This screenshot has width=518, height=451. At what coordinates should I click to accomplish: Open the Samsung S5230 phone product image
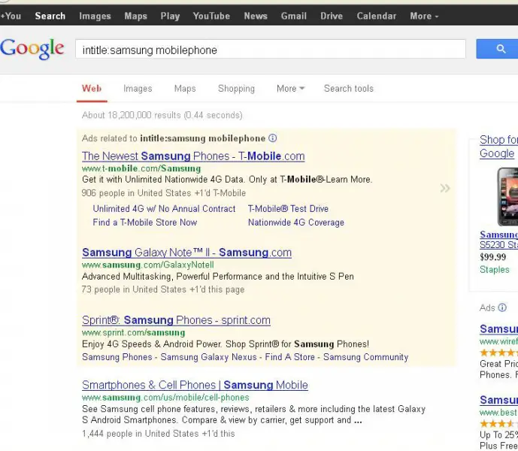pyautogui.click(x=507, y=197)
